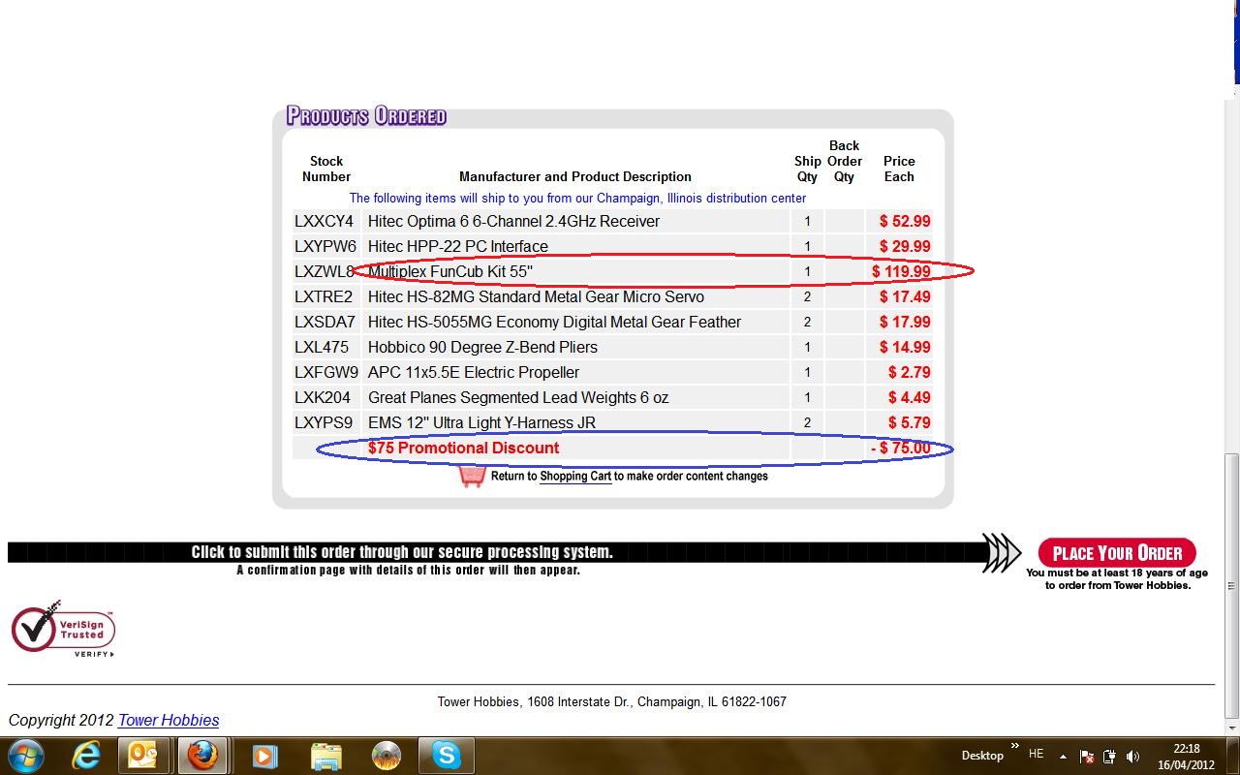Click the Price Each column header

(x=899, y=169)
